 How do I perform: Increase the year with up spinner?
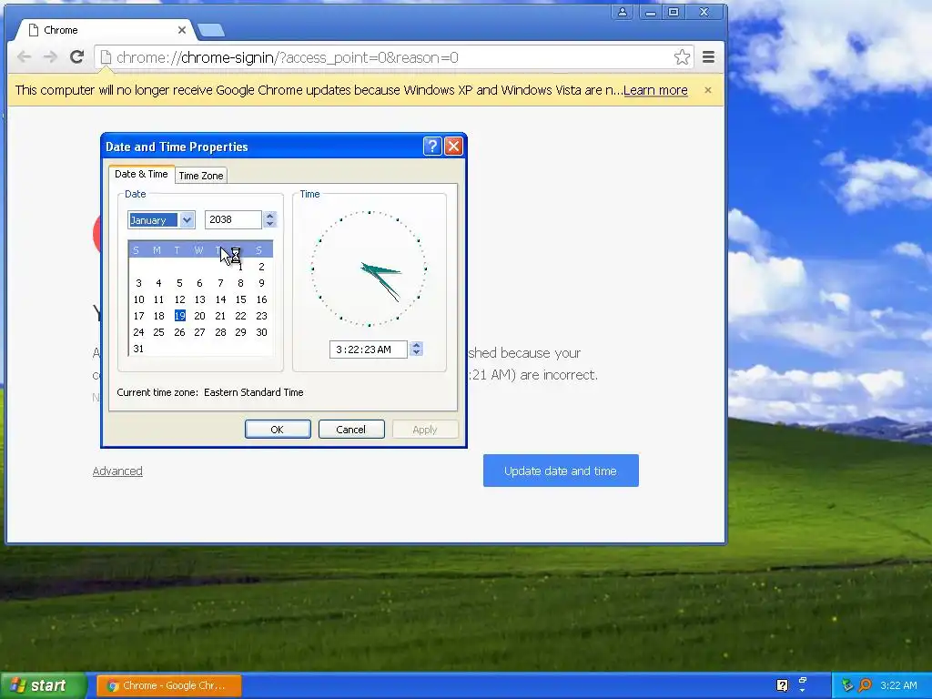[x=270, y=215]
